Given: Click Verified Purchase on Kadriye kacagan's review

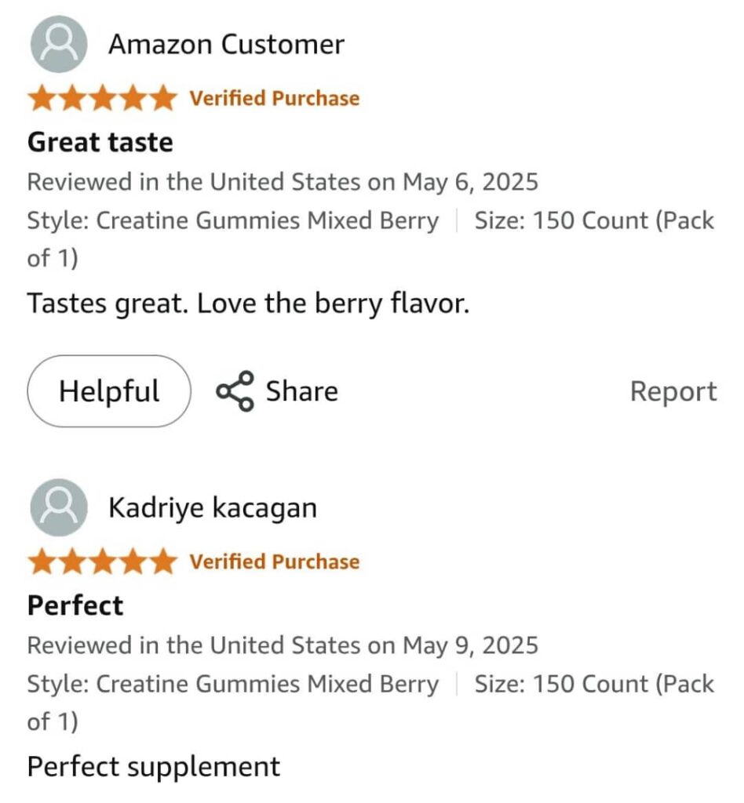Looking at the screenshot, I should [x=275, y=562].
